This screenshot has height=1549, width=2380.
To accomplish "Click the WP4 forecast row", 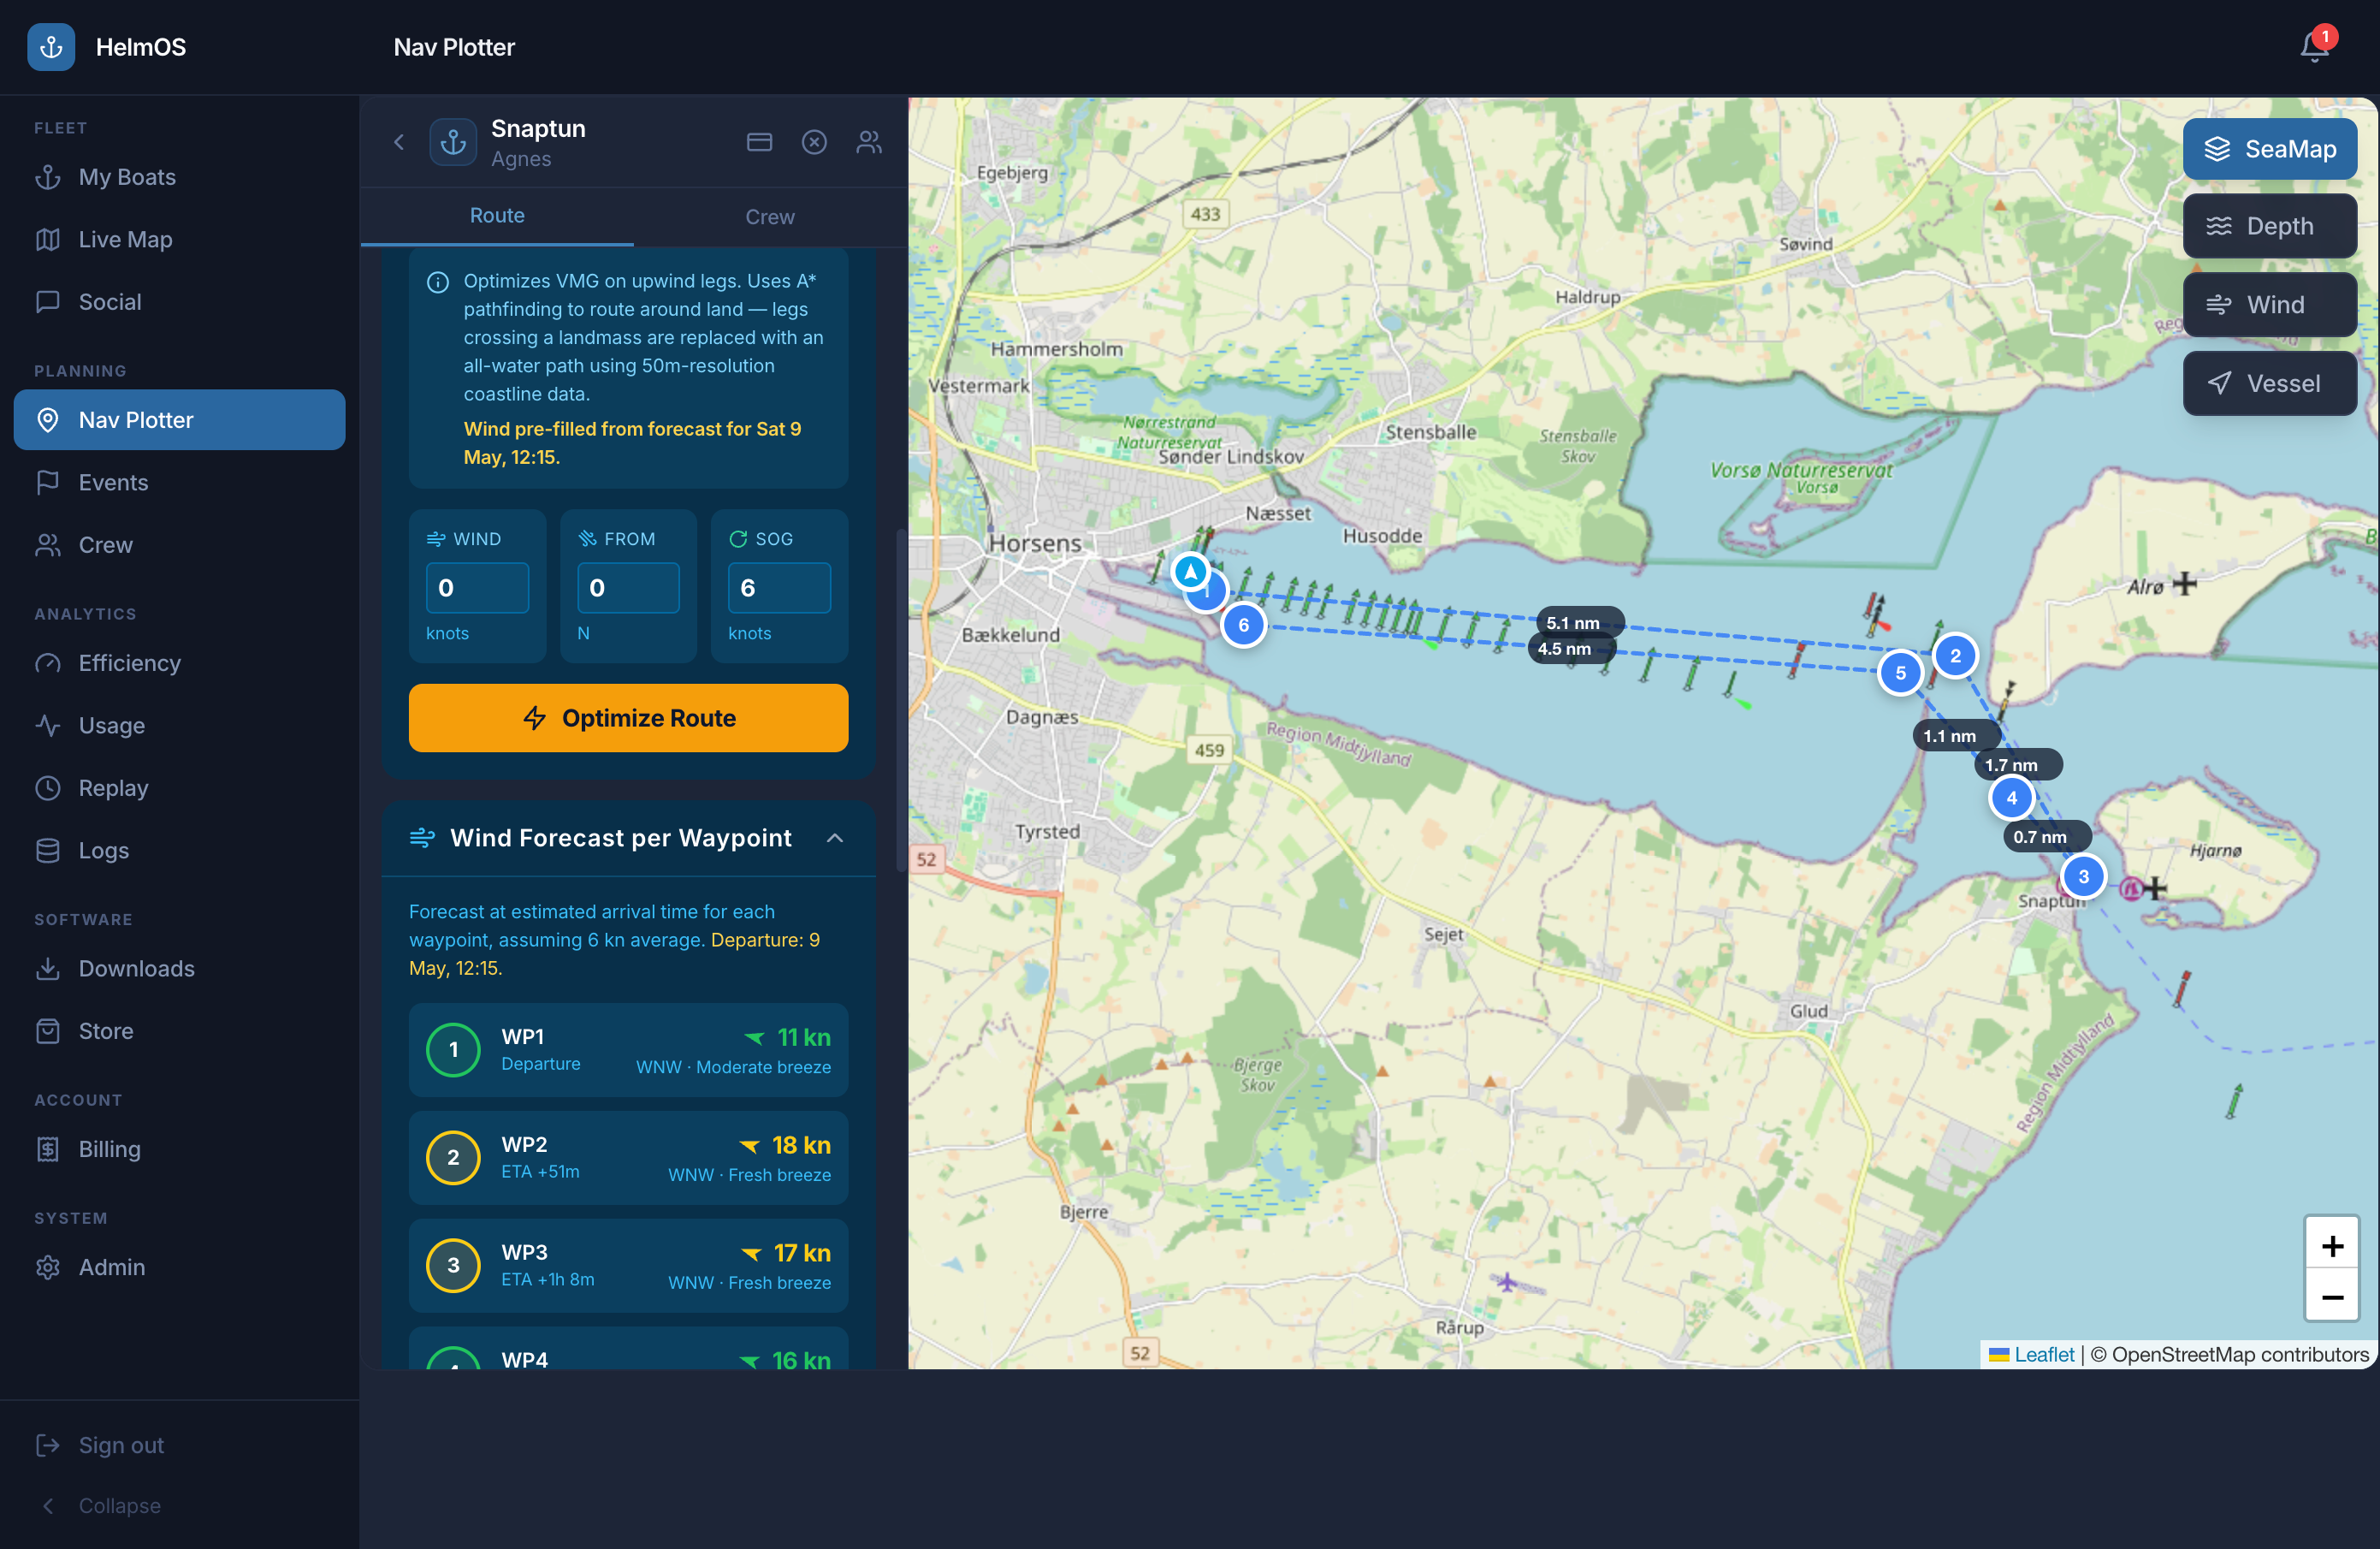I will point(628,1348).
